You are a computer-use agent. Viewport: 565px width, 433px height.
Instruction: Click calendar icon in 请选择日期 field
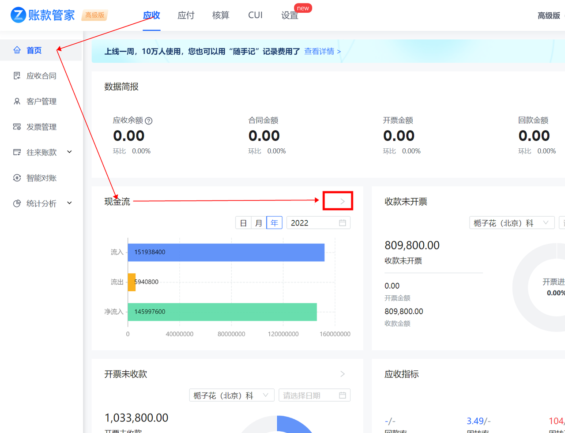click(x=343, y=395)
